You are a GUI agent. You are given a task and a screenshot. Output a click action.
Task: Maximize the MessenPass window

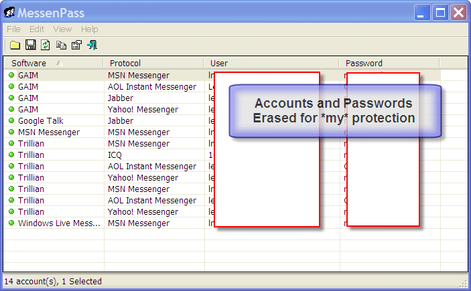point(440,12)
